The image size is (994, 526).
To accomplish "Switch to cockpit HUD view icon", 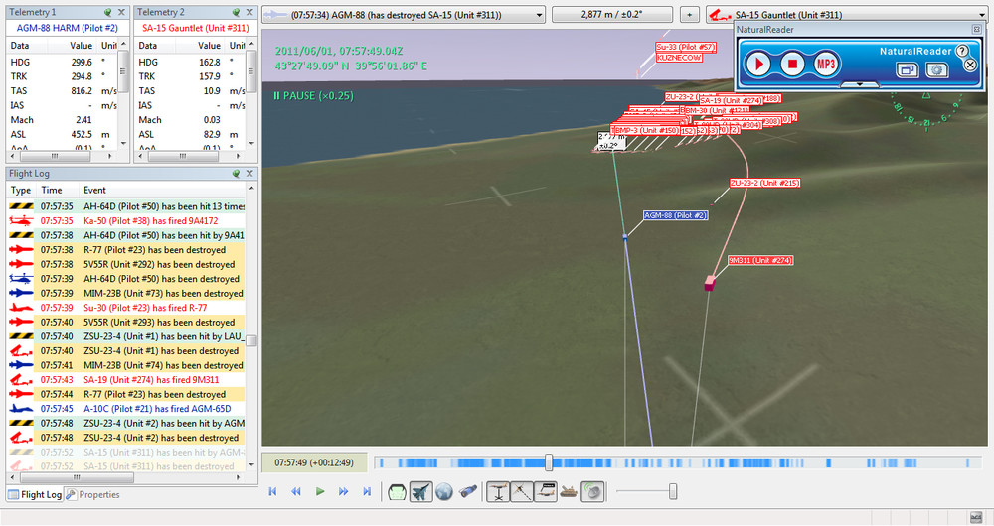I will pos(397,492).
